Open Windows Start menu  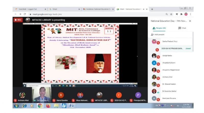point(17,106)
